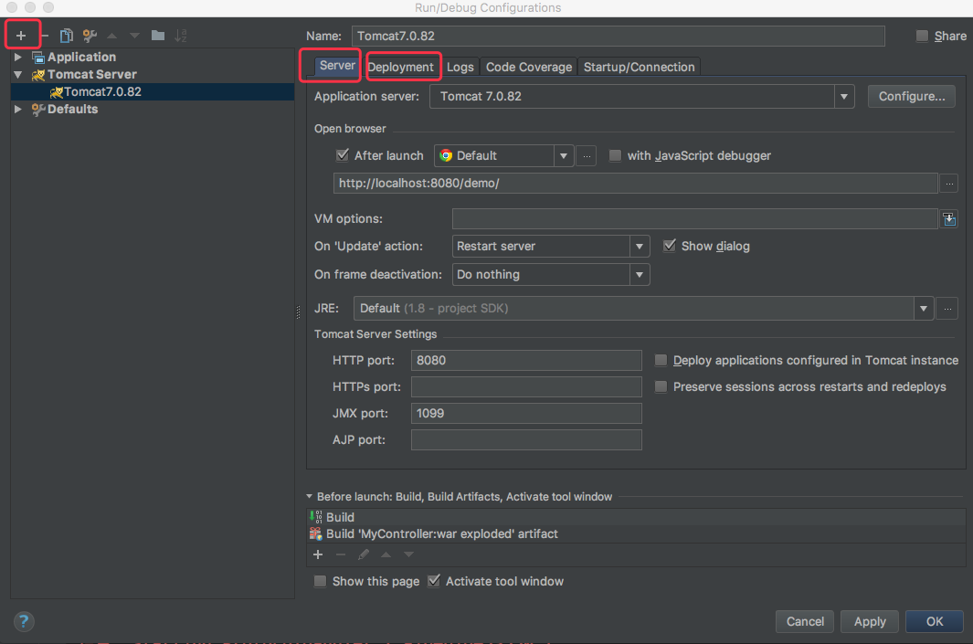Add a new configuration with plus icon
The width and height of the screenshot is (973, 644).
[x=21, y=36]
